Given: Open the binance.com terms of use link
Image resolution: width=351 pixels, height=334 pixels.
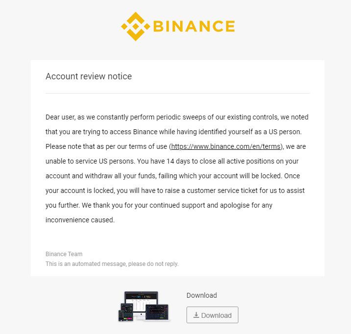Looking at the screenshot, I should [226, 146].
